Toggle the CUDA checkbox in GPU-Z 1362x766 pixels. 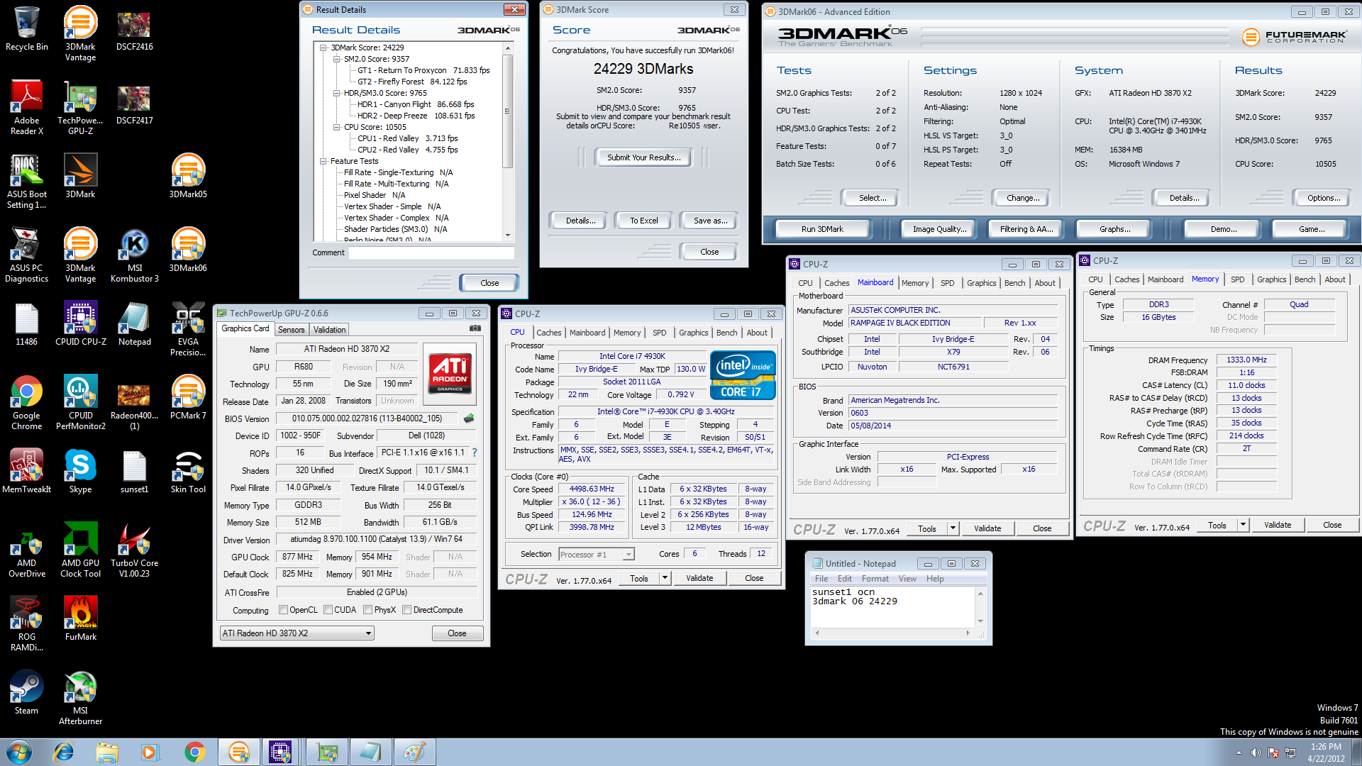[x=328, y=610]
